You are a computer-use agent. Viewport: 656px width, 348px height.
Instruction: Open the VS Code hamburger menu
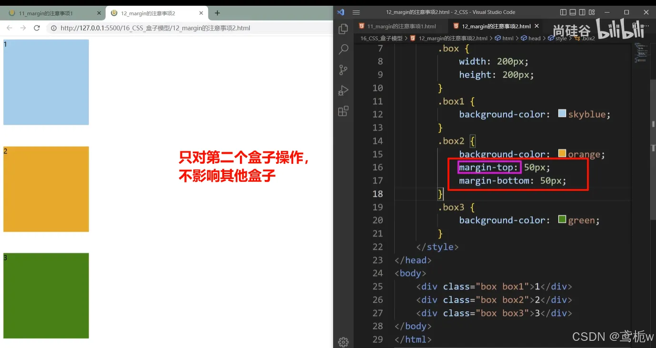tap(356, 12)
